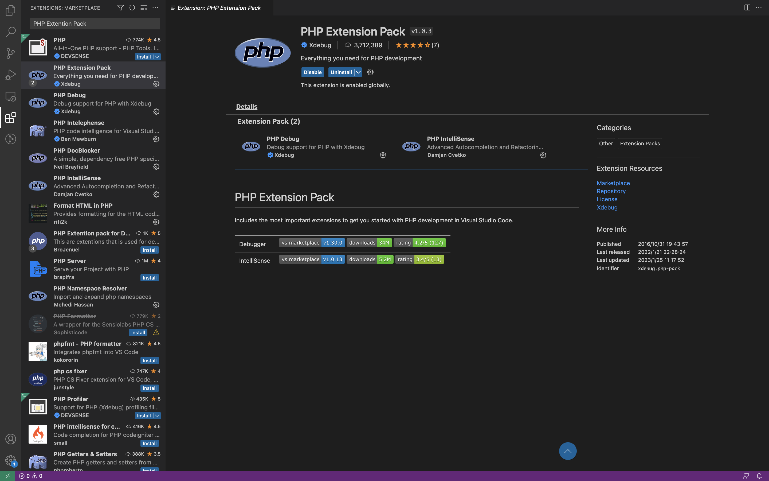This screenshot has height=481, width=769.
Task: Open the Manage gear in activity bar
Action: pos(10,460)
